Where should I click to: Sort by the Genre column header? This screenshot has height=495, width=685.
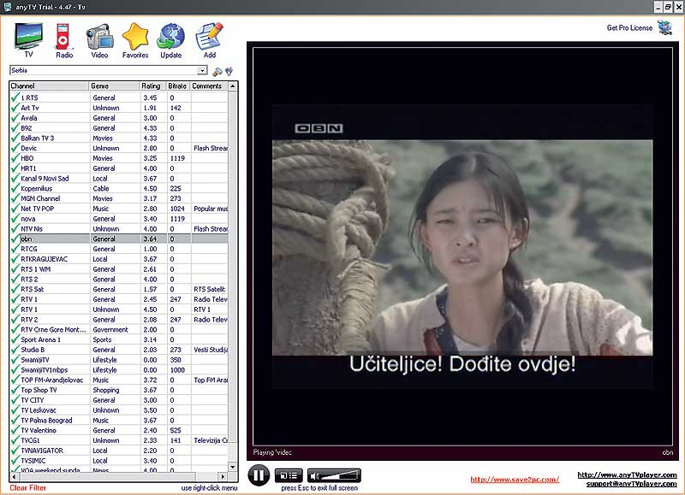tap(114, 85)
